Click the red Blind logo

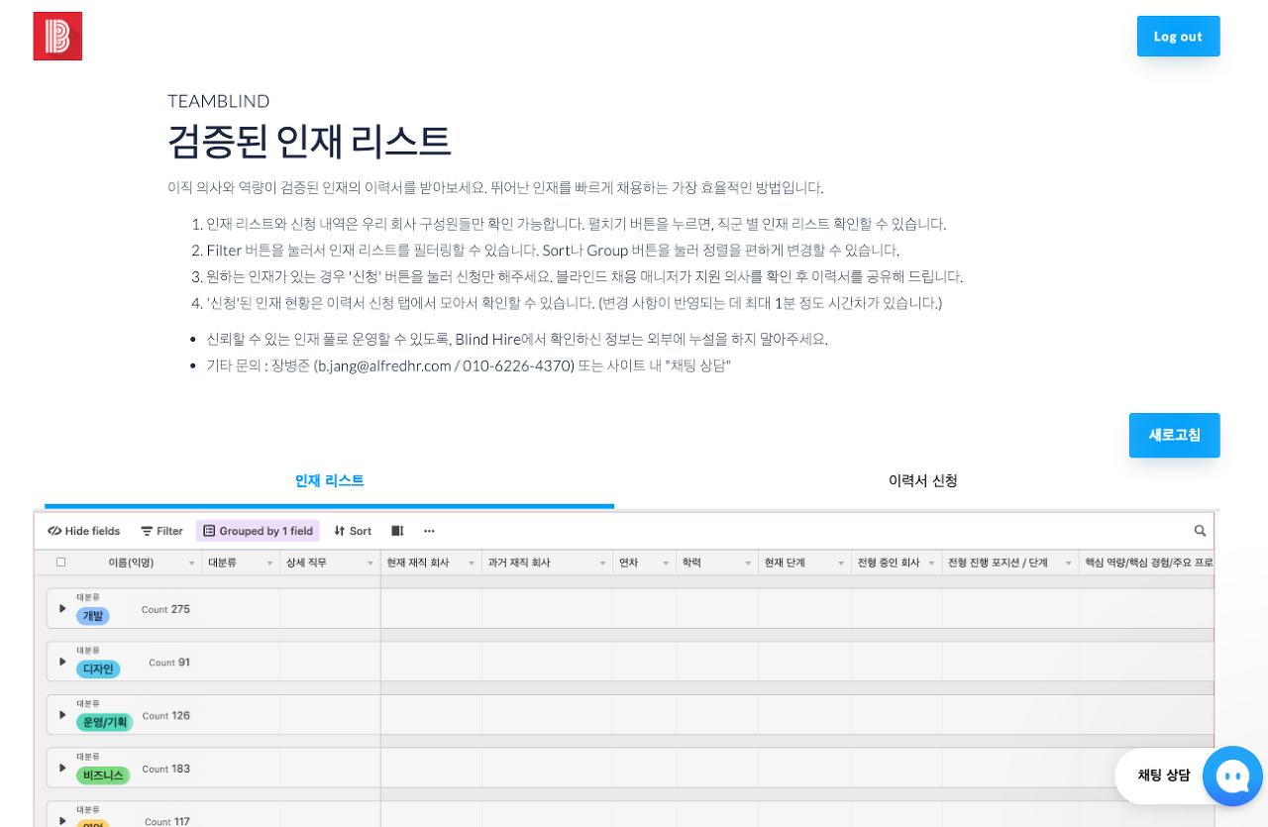[x=56, y=35]
